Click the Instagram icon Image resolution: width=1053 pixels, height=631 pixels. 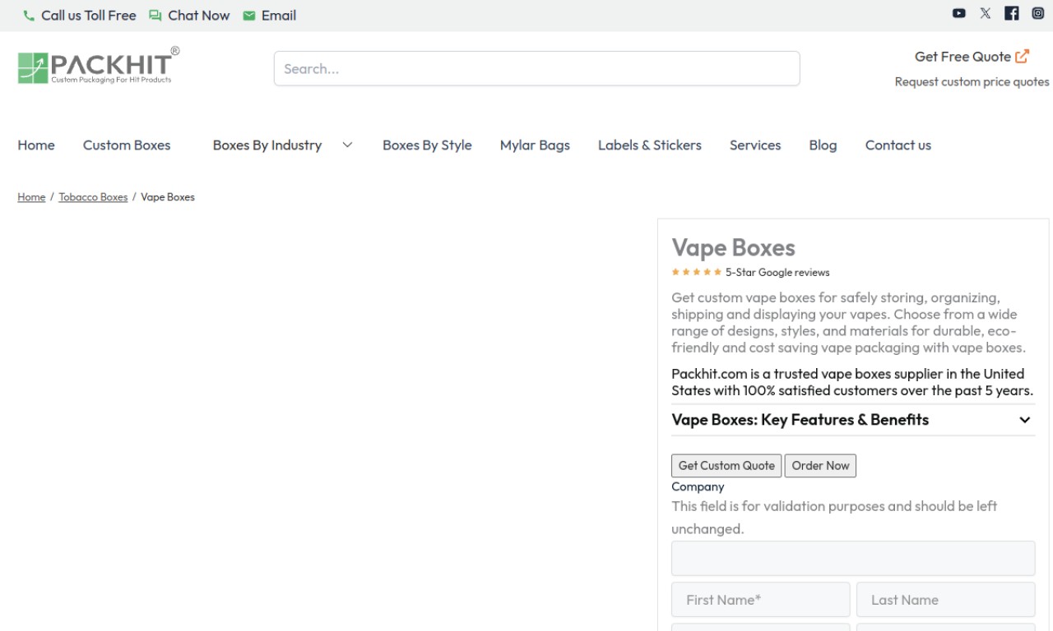click(x=1037, y=13)
